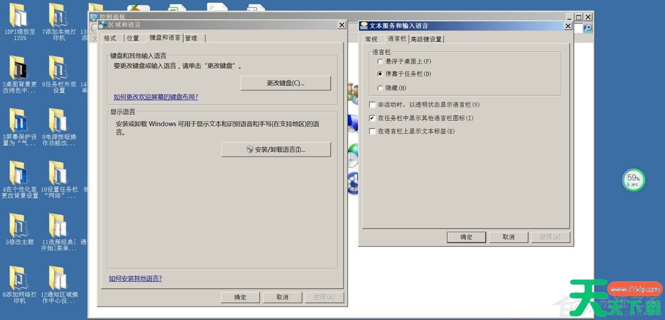Click the 59% temperature monitor widget

(x=633, y=180)
